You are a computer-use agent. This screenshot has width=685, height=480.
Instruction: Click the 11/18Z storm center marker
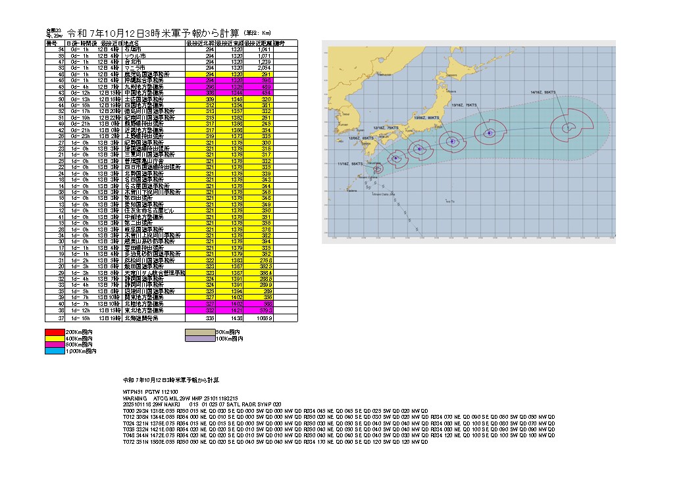[x=378, y=169]
